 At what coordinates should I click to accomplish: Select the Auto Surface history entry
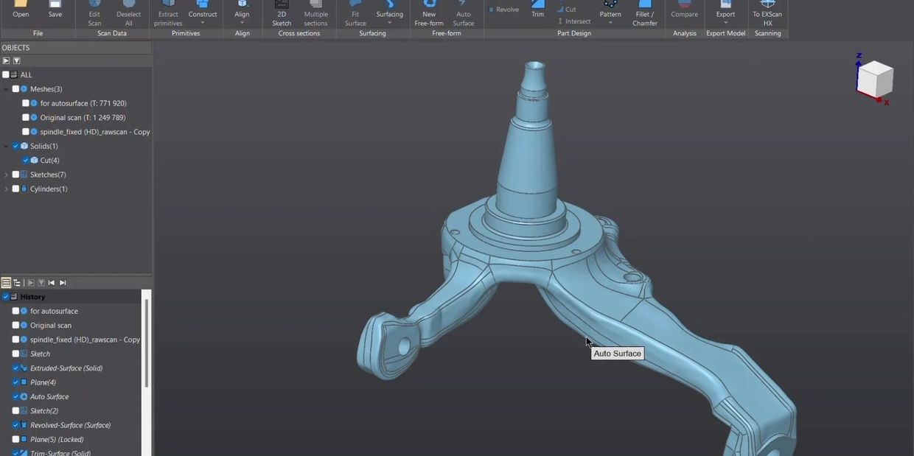[x=49, y=397]
